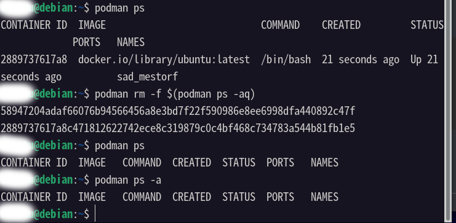The image size is (456, 223).
Task: Click the CONTAINER ID header in the last table
Action: 34,197
